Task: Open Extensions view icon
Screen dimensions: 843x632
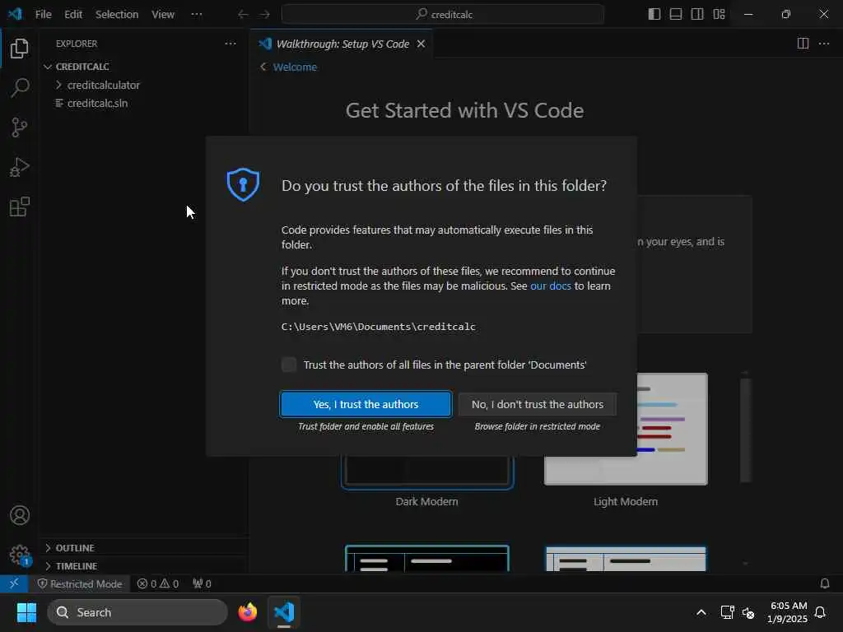Action: click(20, 207)
